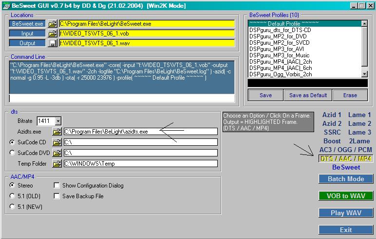Close the BeSweet GUI window

(370, 6)
